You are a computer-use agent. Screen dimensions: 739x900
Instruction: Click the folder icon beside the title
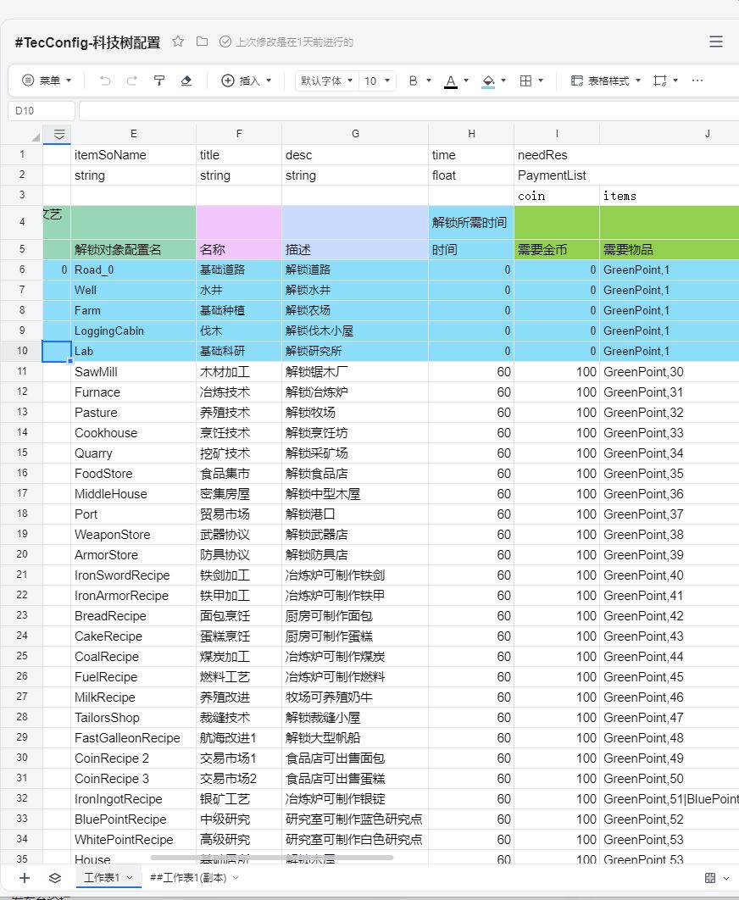click(202, 42)
